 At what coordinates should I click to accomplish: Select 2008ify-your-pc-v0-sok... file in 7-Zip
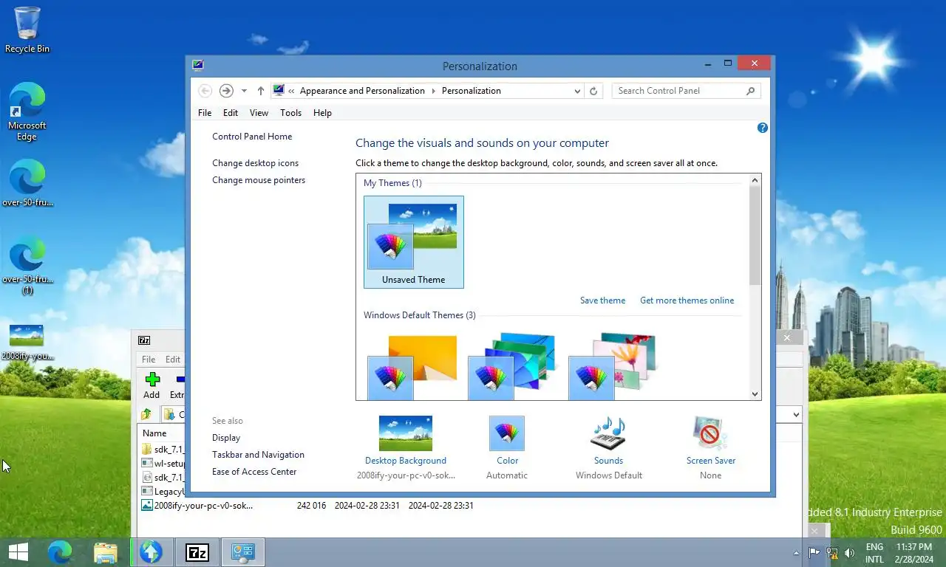[197, 506]
